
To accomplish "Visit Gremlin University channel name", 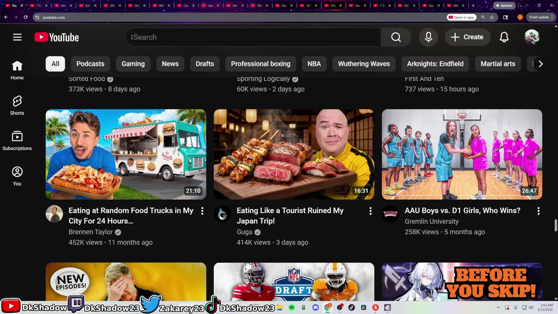I will click(432, 222).
